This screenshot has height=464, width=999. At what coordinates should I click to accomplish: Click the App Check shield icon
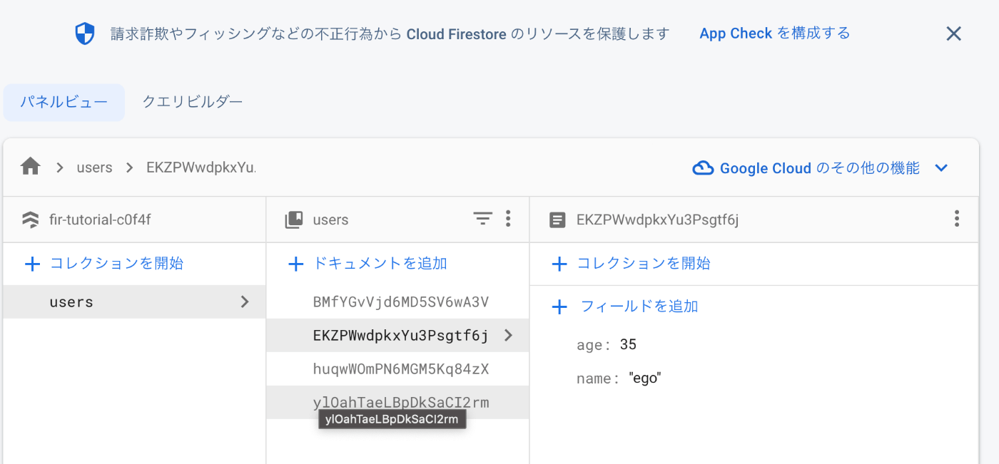click(x=85, y=33)
